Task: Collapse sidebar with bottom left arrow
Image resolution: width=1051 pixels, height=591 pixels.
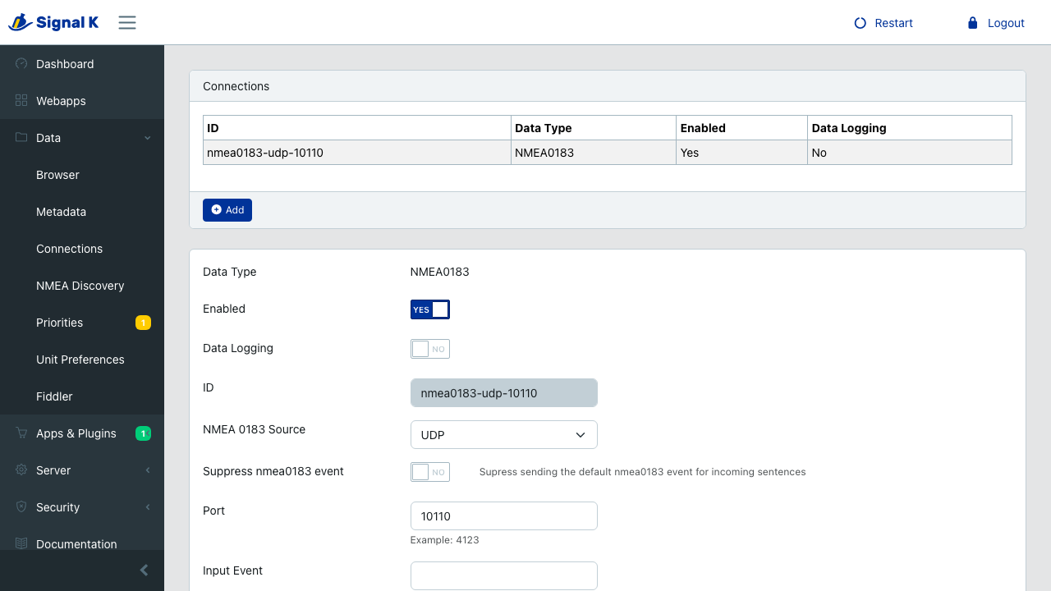Action: pyautogui.click(x=144, y=570)
